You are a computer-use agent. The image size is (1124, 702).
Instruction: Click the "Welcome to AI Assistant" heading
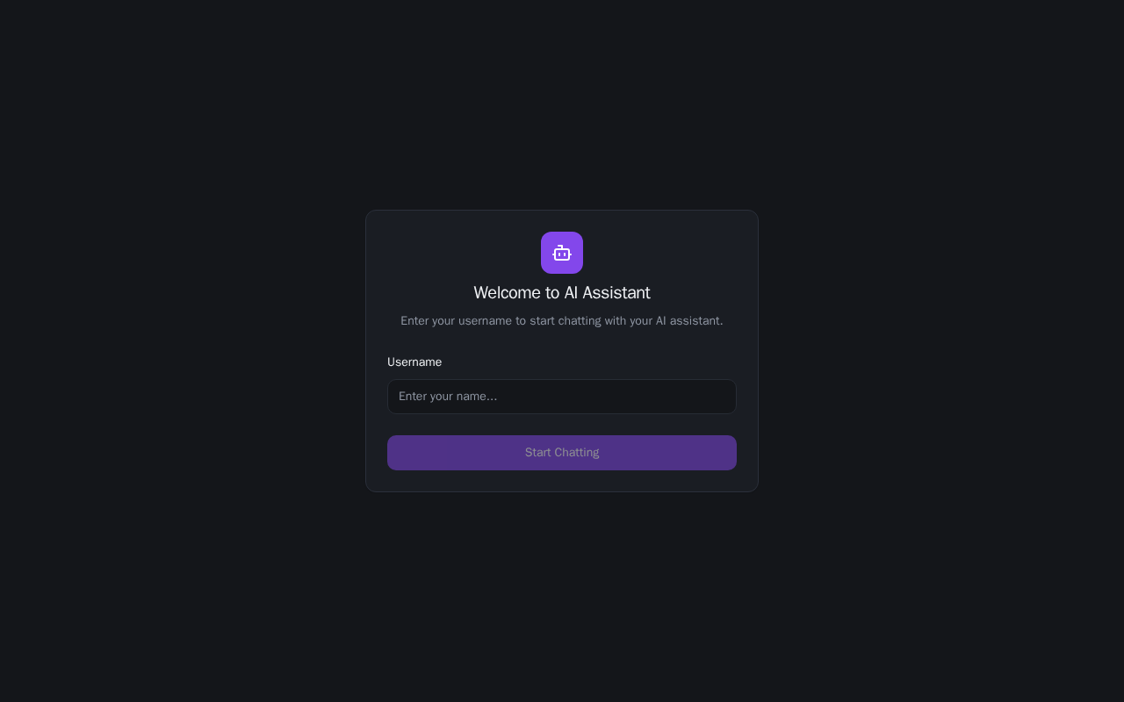click(562, 293)
